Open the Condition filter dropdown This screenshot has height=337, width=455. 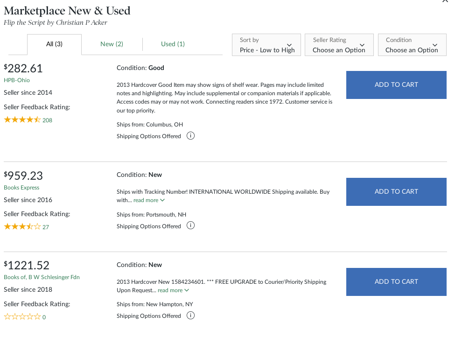tap(412, 45)
